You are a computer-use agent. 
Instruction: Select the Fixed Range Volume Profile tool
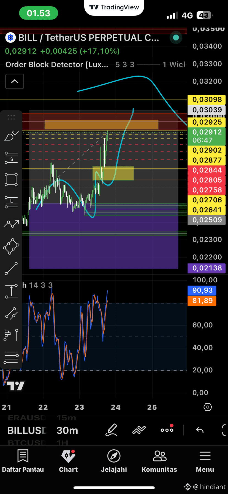click(11, 335)
